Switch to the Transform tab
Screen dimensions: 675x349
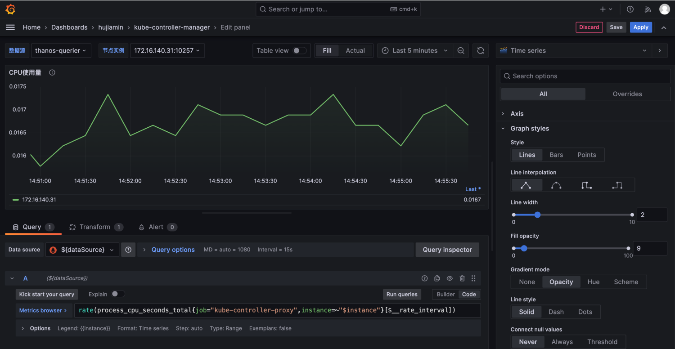click(95, 227)
